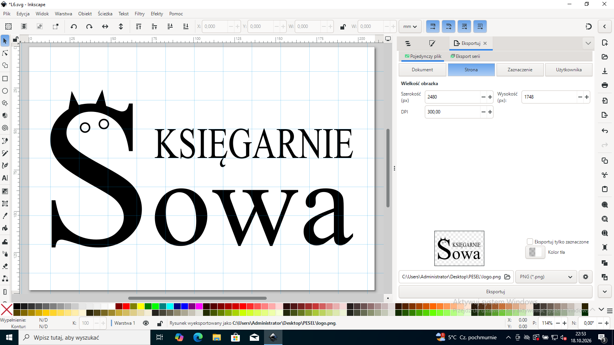This screenshot has width=614, height=345.
Task: Click the flip vertically icon
Action: coord(121,26)
